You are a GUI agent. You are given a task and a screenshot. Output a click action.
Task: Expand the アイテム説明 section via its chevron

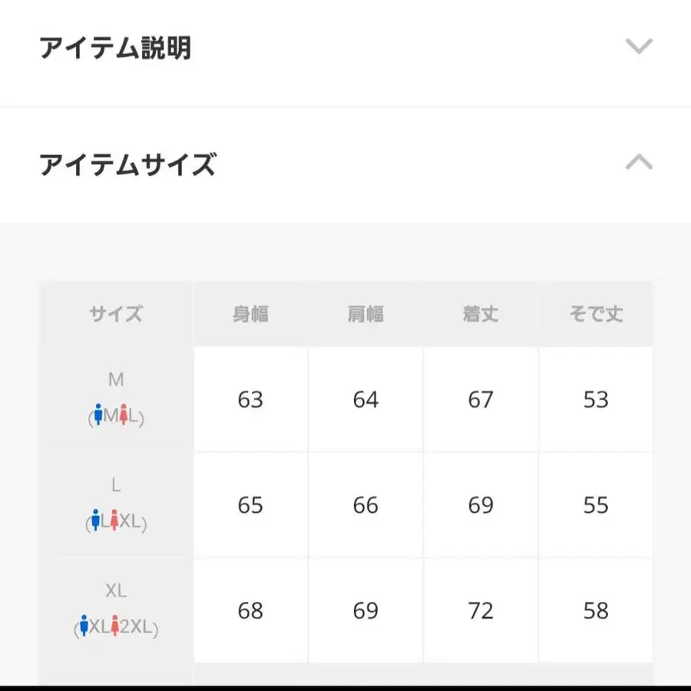click(x=637, y=46)
